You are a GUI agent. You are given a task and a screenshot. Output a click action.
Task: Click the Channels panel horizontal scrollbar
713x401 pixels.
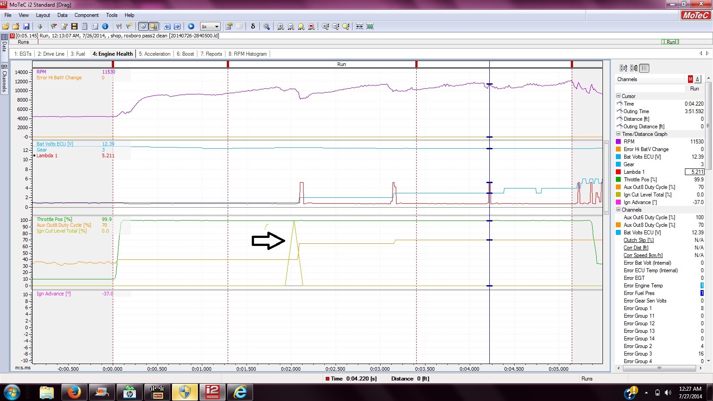pos(659,368)
